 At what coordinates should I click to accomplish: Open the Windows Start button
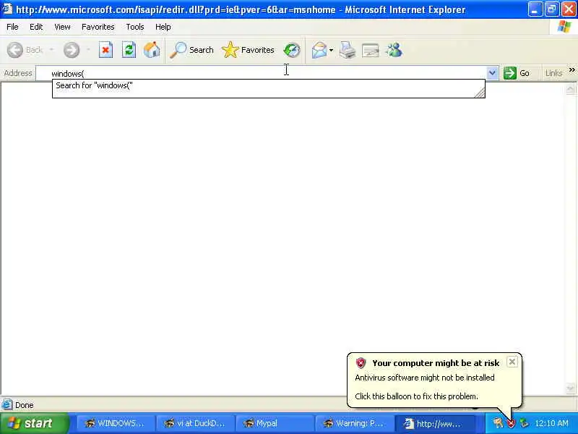coord(34,423)
